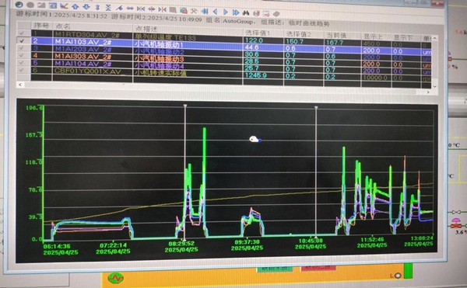Toggle checkbox for row 4 M1AI303.AV_2#
Screen dimensions: 467x288
tap(22, 55)
